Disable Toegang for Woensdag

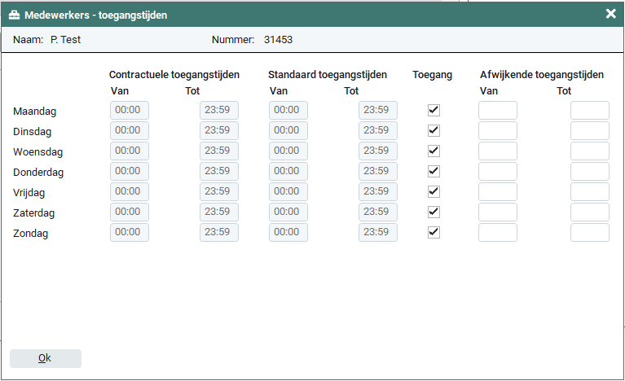coord(434,151)
